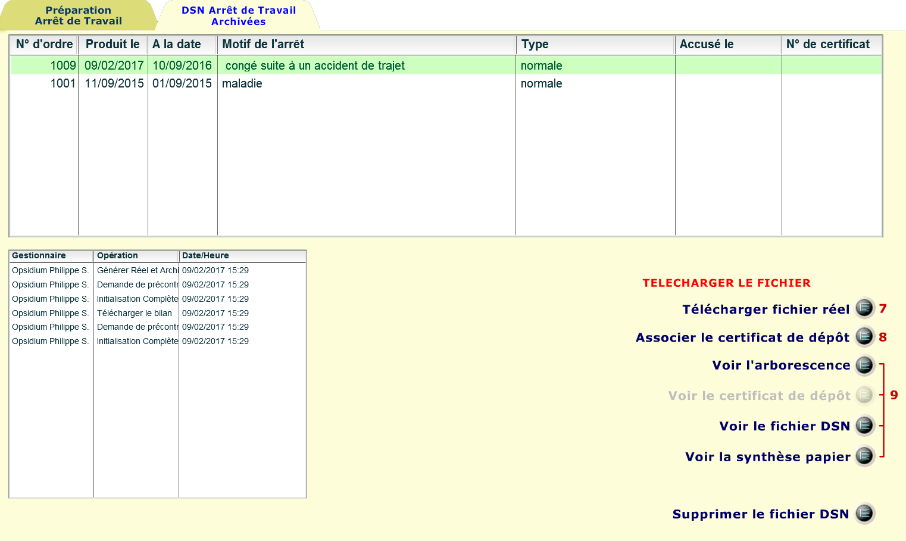Click the Télécharger fichier réel label

(766, 309)
